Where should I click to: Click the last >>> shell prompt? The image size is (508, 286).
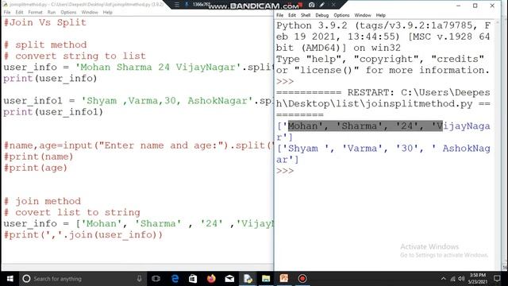pyautogui.click(x=285, y=171)
